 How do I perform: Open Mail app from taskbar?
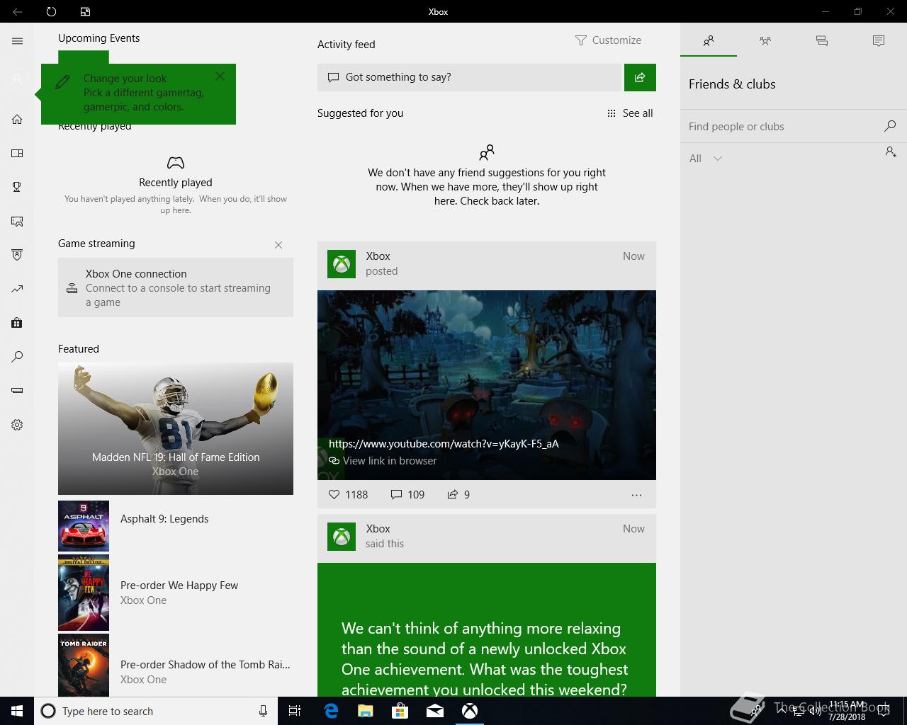tap(435, 711)
